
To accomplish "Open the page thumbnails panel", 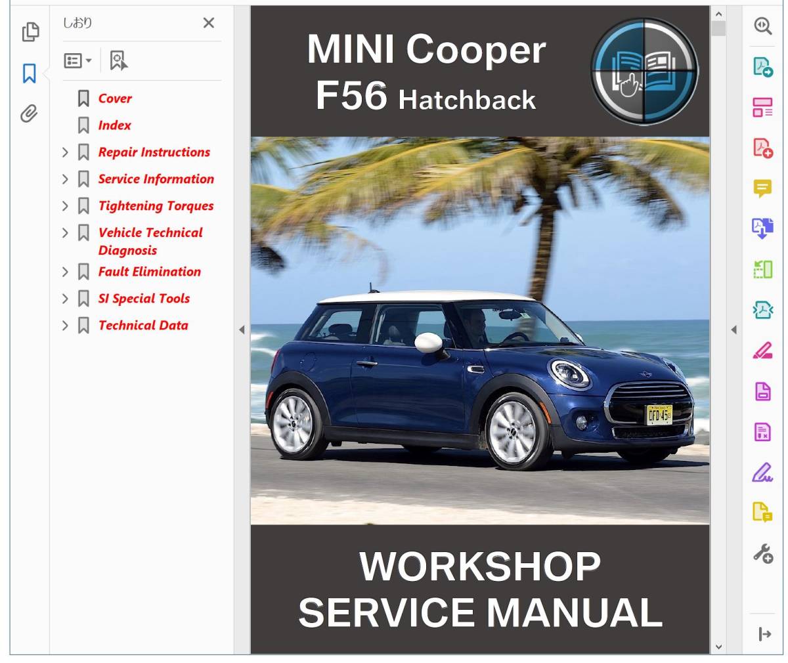I will (30, 32).
